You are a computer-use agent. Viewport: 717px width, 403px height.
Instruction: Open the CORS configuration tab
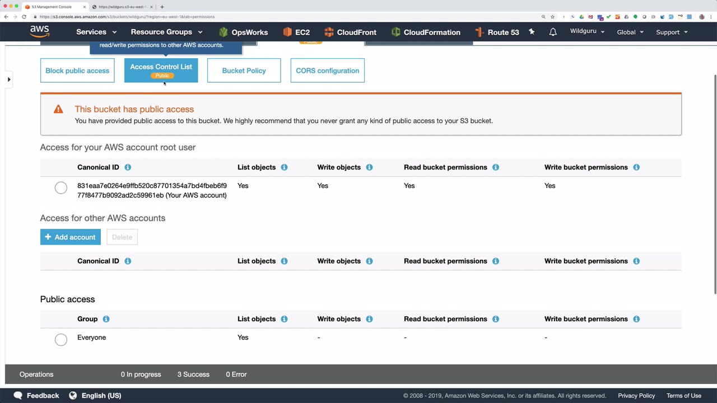327,71
